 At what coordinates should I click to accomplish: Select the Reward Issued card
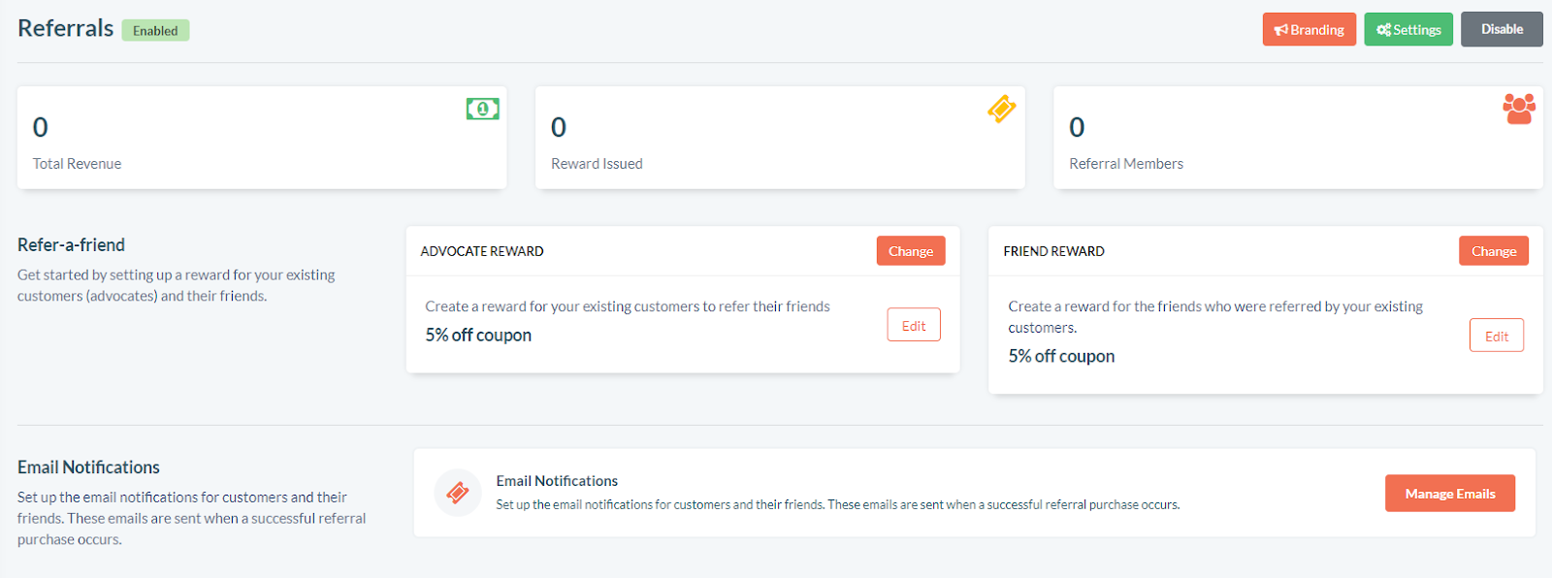point(780,138)
